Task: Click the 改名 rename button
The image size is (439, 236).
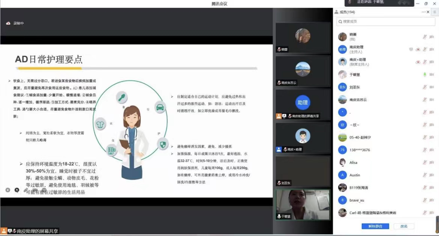Action: 404,226
